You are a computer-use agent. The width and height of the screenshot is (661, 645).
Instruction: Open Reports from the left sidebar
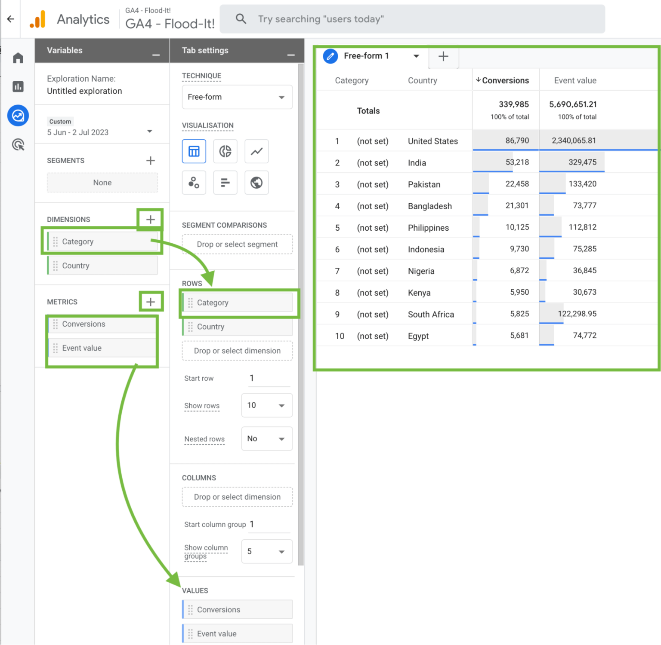click(x=18, y=87)
